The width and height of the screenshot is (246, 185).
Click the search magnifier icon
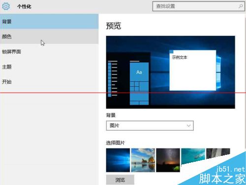pos(241,6)
